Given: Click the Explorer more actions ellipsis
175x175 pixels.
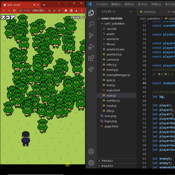Looking at the screenshot, I should pyautogui.click(x=131, y=12).
